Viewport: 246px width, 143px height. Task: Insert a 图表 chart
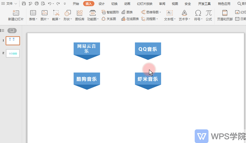[127, 12]
